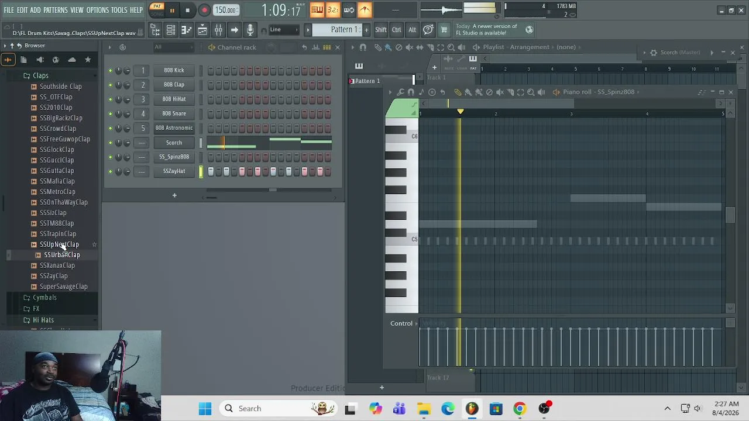Open Microsoft Edge from the taskbar

[448, 409]
